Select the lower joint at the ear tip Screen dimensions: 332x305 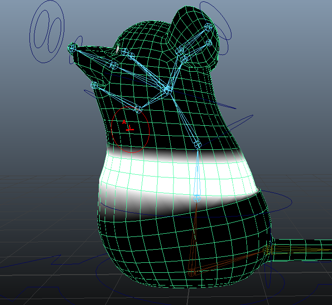point(209,43)
